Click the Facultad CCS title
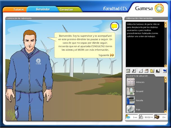This screenshot has width=171, height=128. (x=115, y=8)
